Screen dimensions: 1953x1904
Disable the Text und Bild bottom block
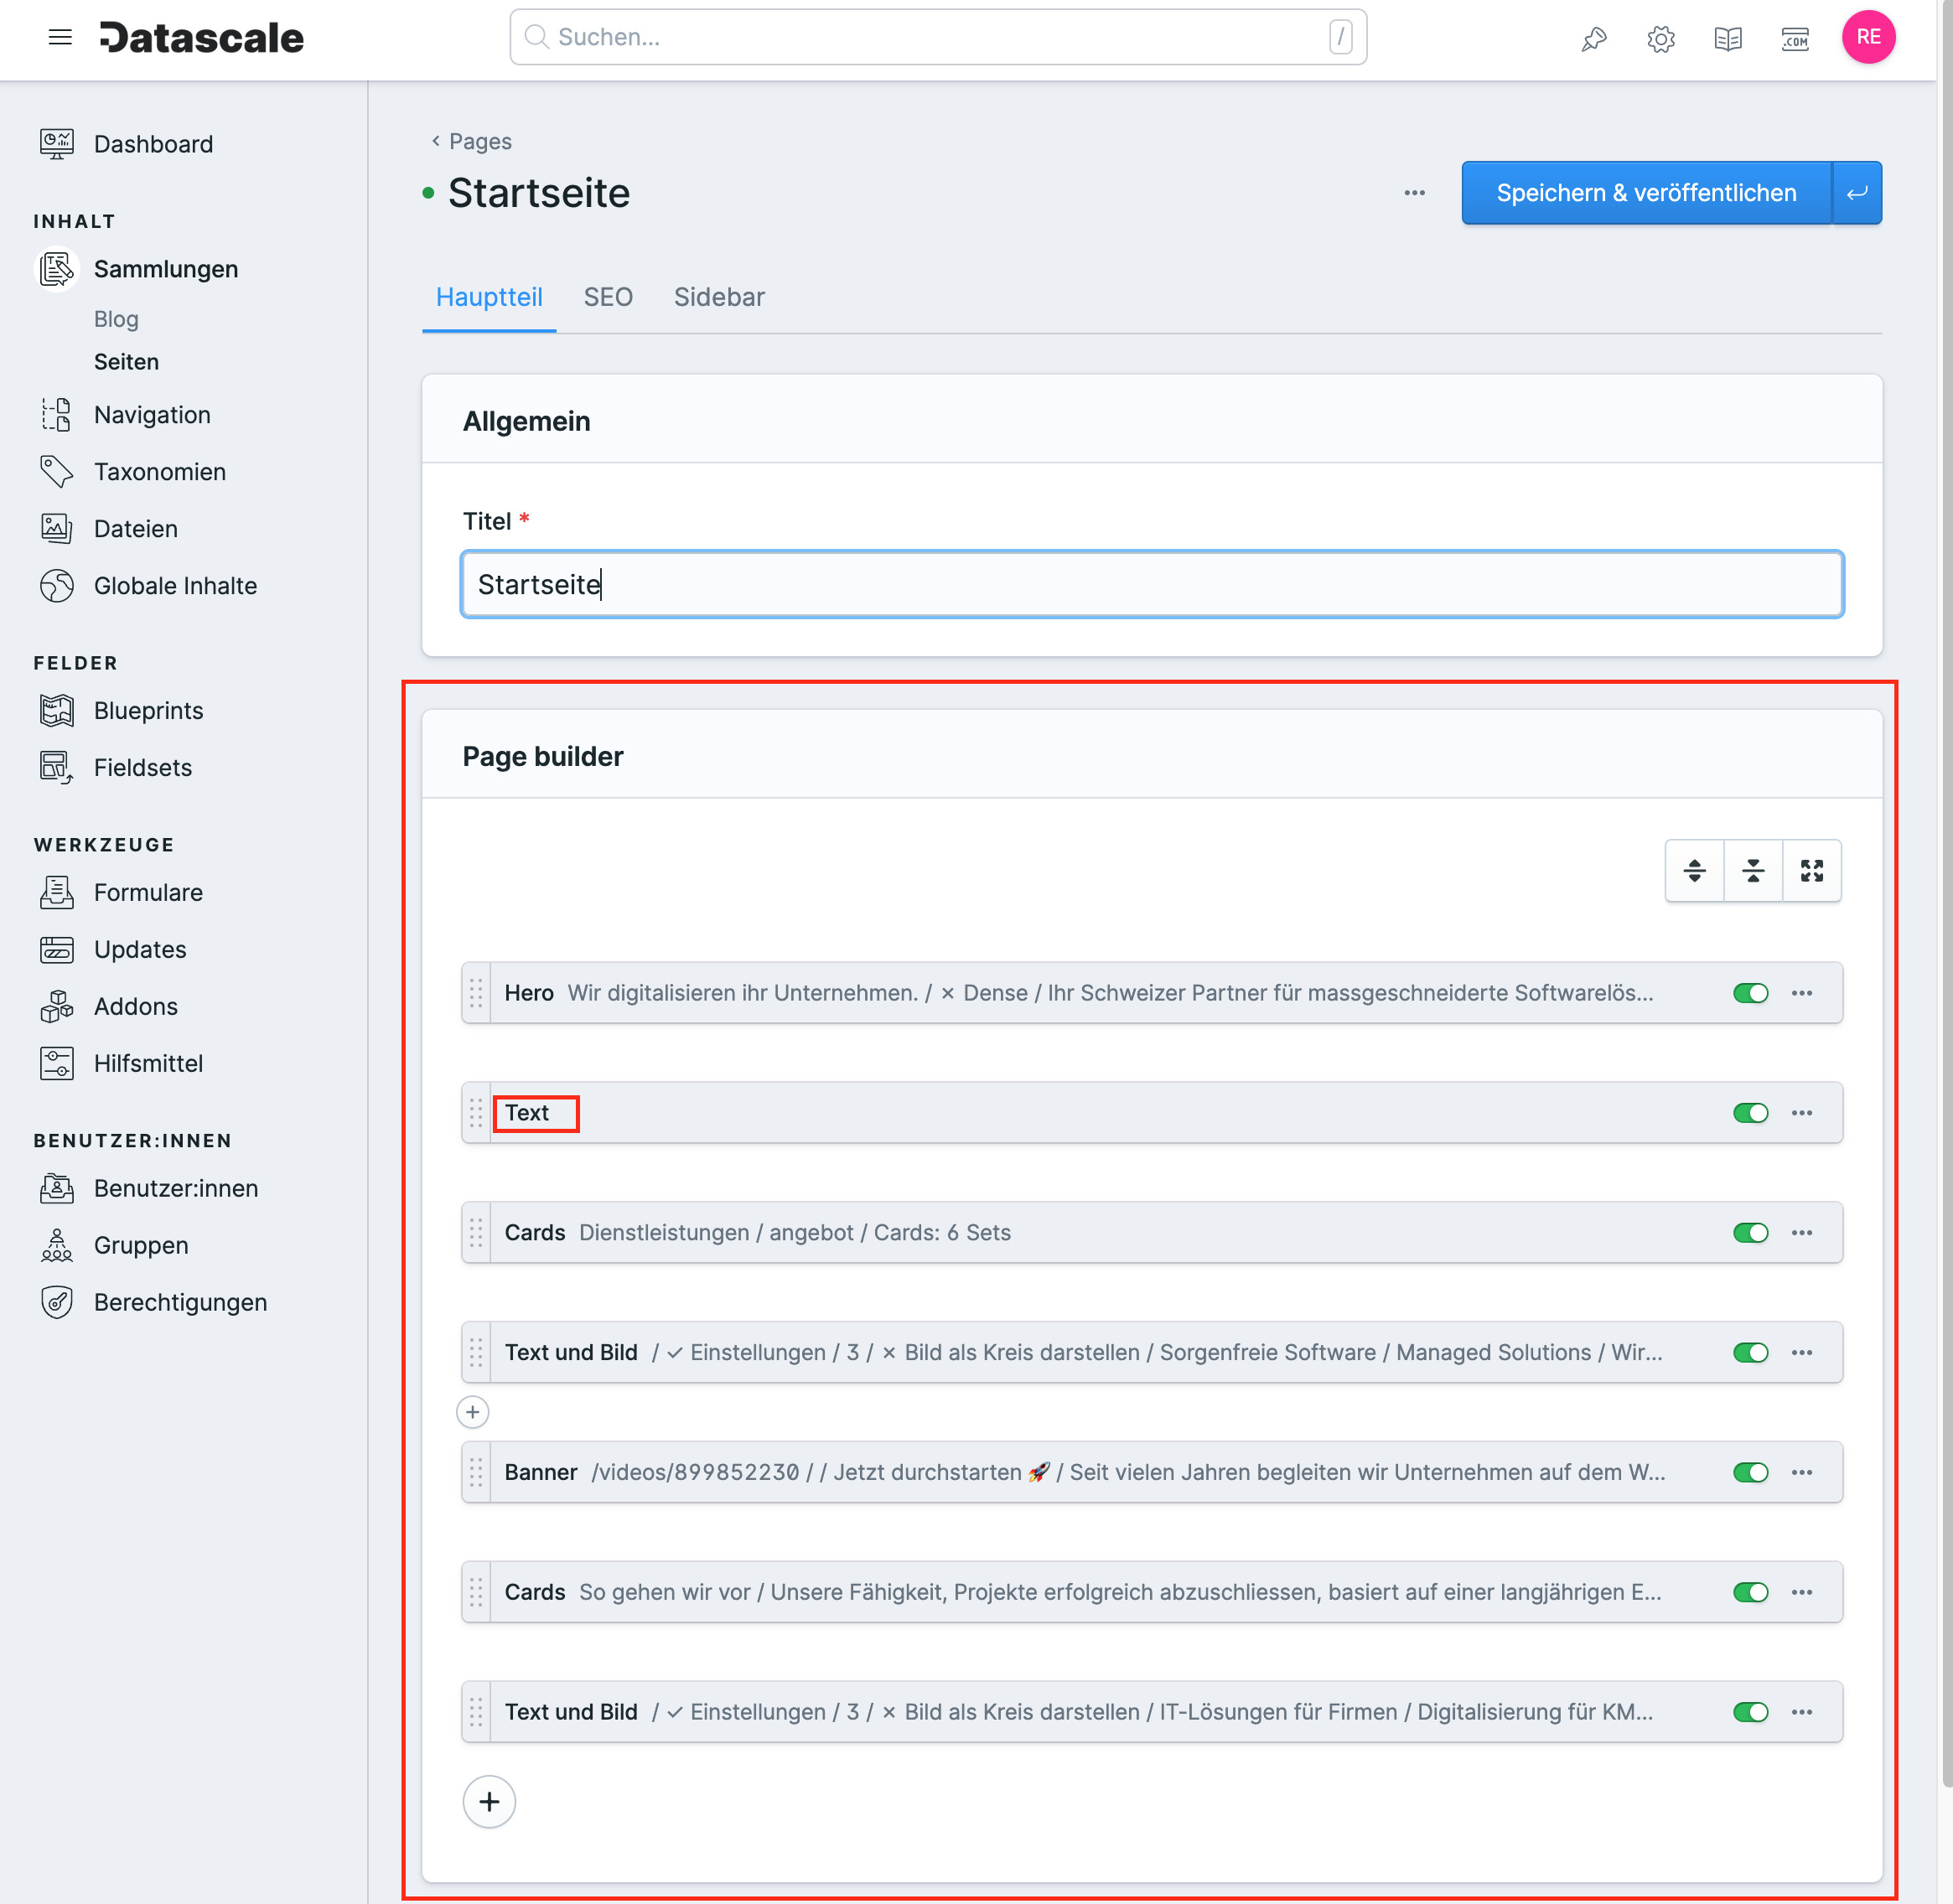click(x=1748, y=1710)
